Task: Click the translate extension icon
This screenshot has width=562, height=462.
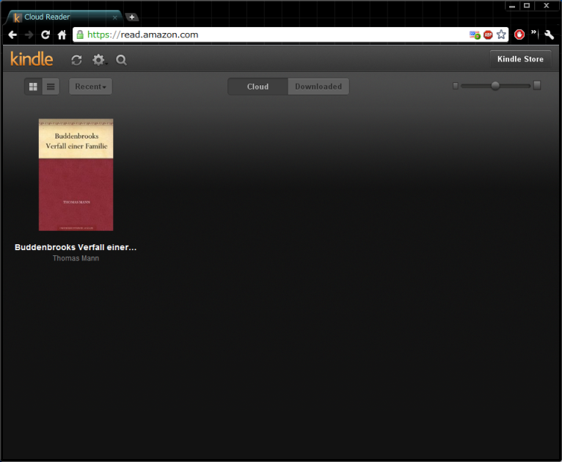Action: (475, 34)
